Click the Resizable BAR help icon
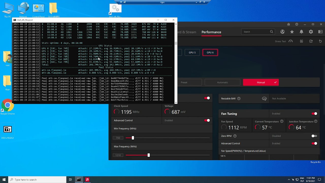The width and height of the screenshot is (325, 183). click(239, 99)
